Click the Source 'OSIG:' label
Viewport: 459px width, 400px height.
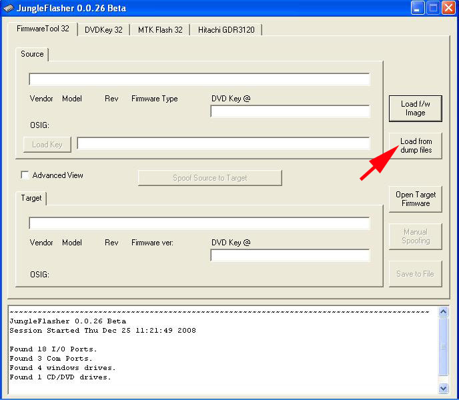39,125
